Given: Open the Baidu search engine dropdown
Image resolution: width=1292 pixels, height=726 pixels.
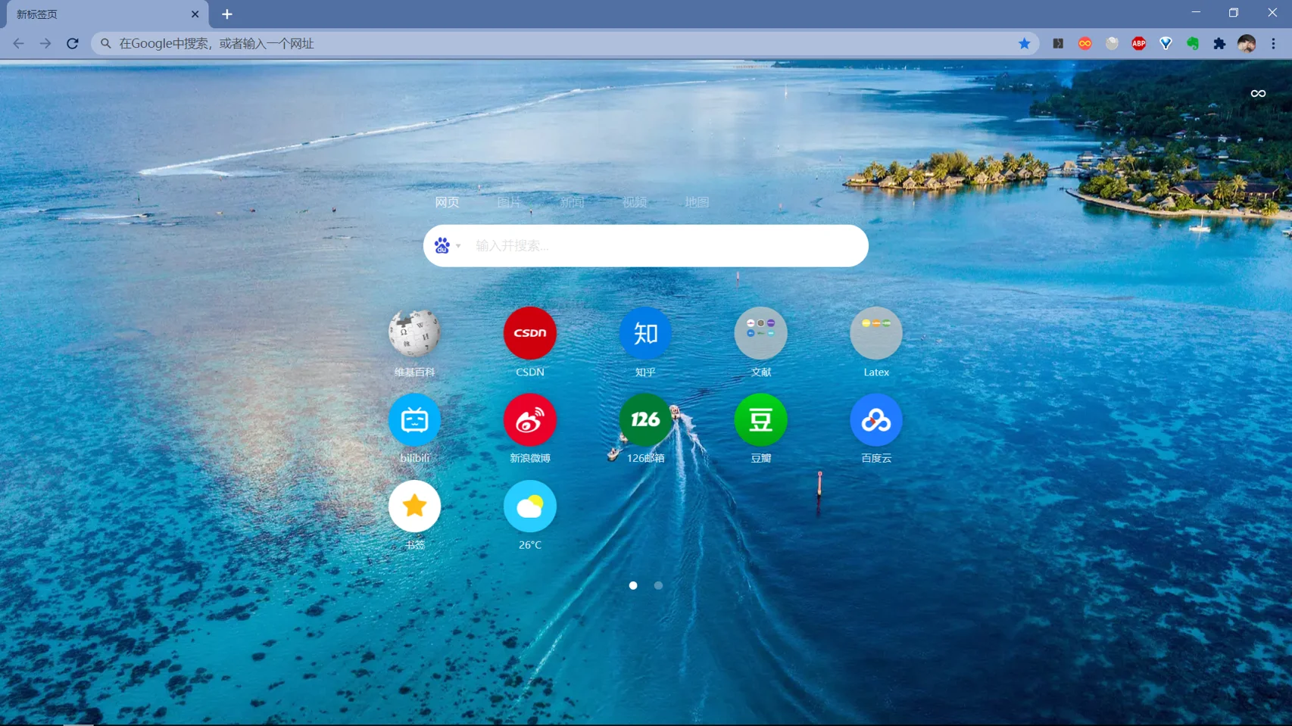Looking at the screenshot, I should point(447,245).
